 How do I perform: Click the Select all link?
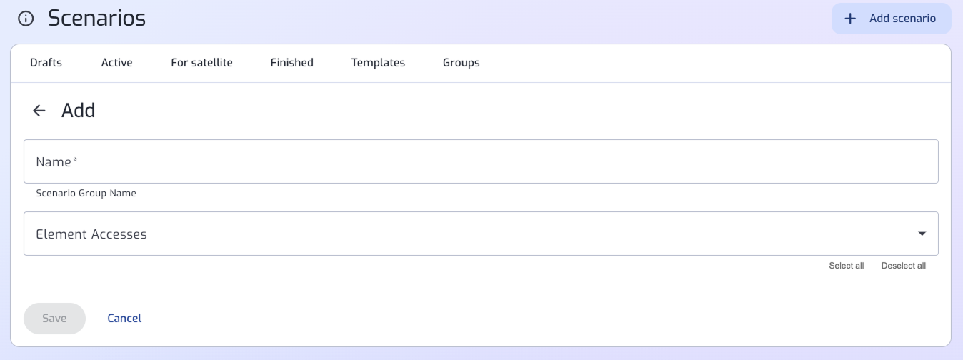point(846,266)
